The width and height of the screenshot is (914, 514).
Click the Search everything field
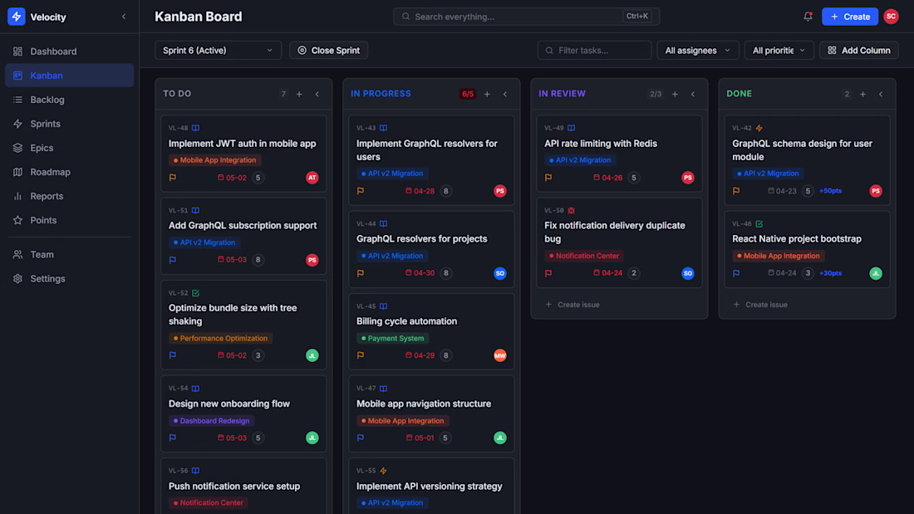[x=526, y=17]
